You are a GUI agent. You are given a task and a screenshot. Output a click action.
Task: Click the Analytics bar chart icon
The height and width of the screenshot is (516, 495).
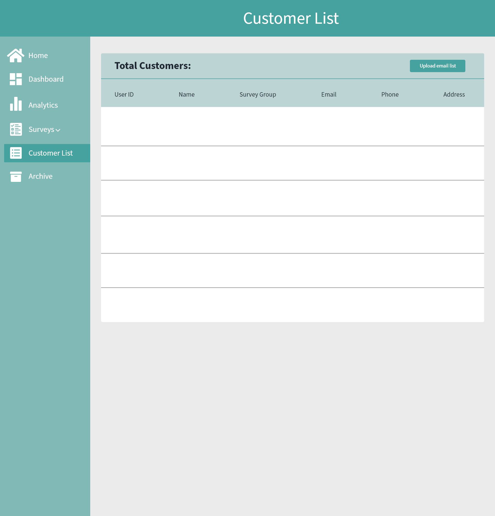click(x=15, y=104)
